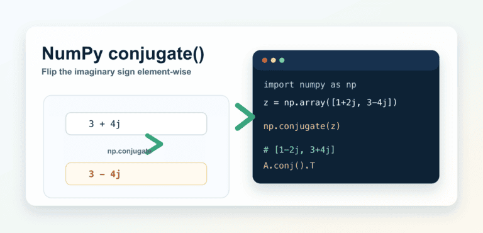Screen dimensions: 483x233
Task: Click the red dot in code window
Action: pyautogui.click(x=265, y=60)
